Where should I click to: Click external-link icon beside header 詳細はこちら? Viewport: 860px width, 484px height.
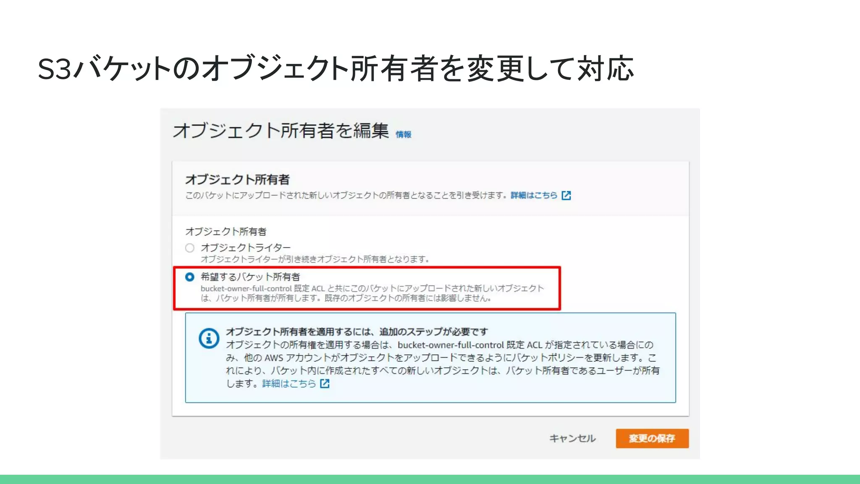pyautogui.click(x=566, y=195)
